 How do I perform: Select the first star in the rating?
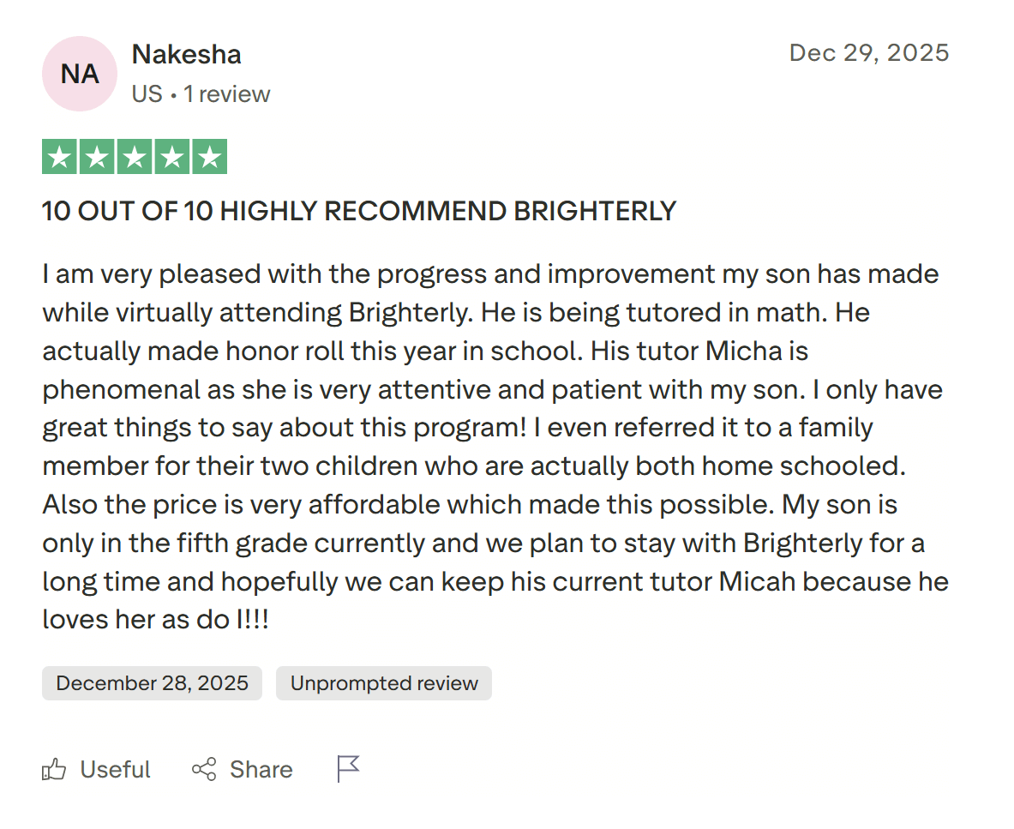[x=60, y=156]
